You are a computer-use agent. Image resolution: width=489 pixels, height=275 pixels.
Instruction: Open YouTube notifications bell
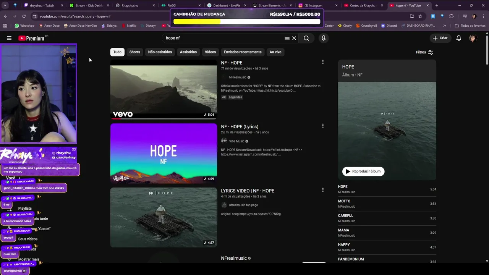pyautogui.click(x=458, y=38)
